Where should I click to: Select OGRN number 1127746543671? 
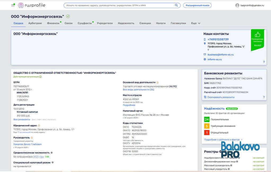click(21, 86)
